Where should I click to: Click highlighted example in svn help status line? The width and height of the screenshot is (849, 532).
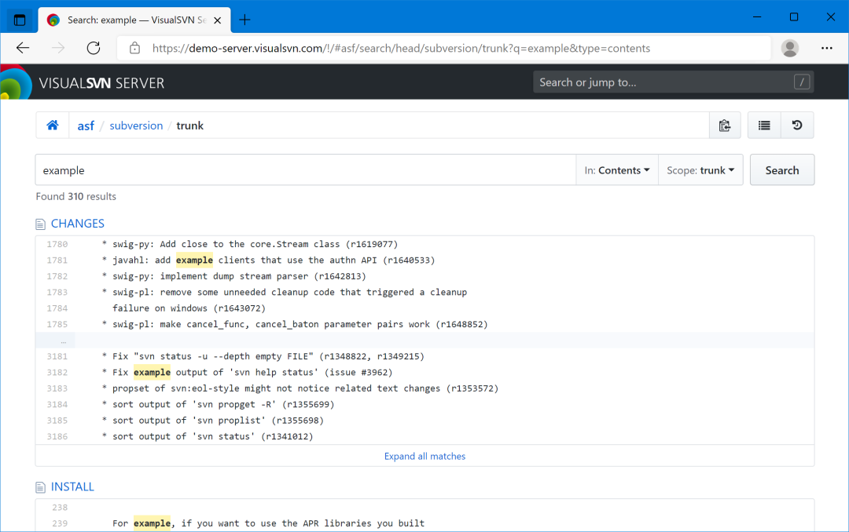[x=153, y=373]
